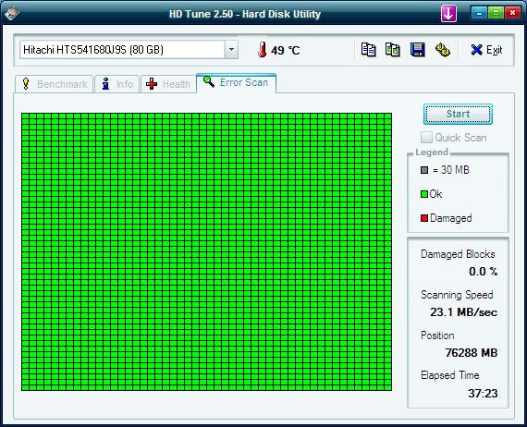Start the error scan
Viewport: 527px width, 427px height.
[x=458, y=114]
